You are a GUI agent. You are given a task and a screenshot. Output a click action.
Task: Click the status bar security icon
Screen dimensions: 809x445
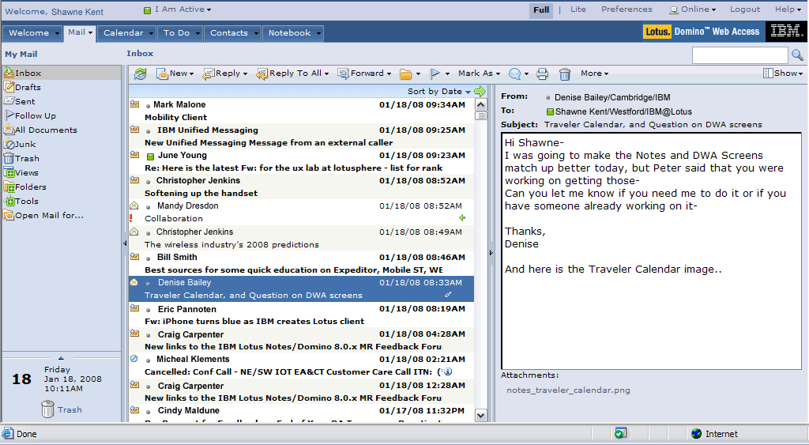pos(621,433)
